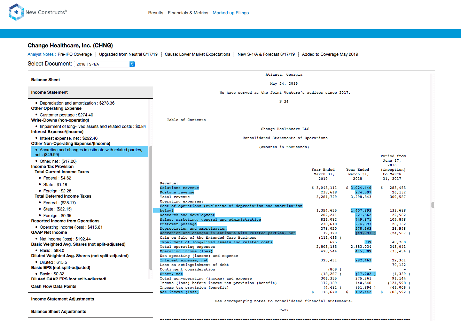The height and width of the screenshot is (321, 461).
Task: Click highlighted Sales, marketing, general and administrative
Action: [210, 220]
